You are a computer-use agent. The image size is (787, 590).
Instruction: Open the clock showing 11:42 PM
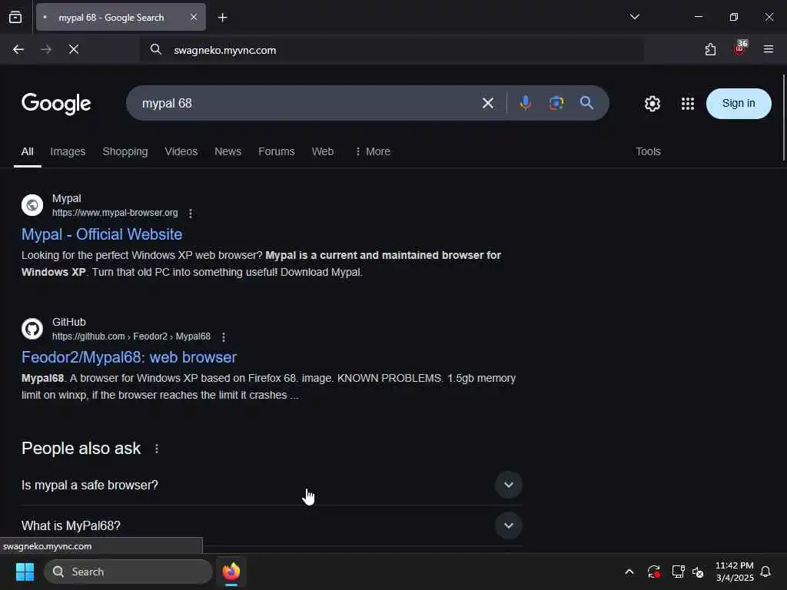[x=734, y=572]
